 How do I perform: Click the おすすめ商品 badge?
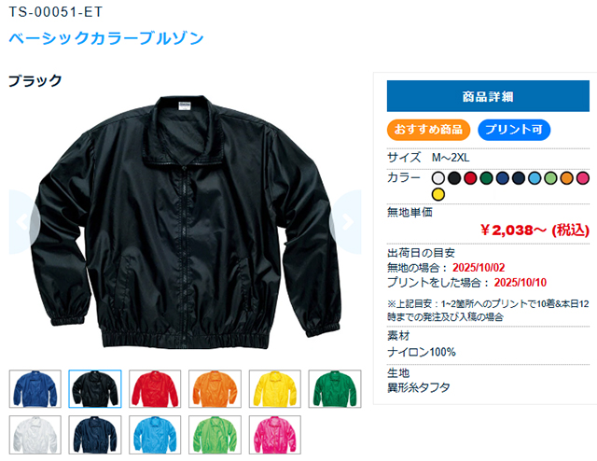click(x=428, y=130)
